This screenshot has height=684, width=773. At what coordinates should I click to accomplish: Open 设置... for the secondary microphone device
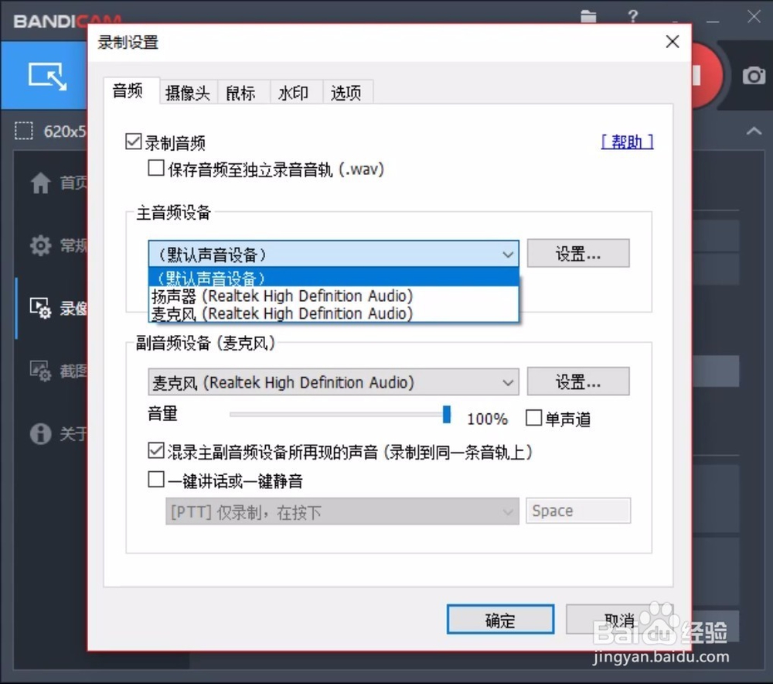578,381
